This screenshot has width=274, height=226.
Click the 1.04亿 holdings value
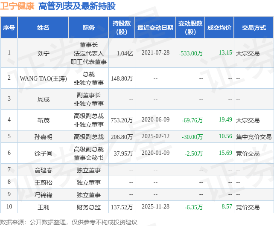[x=125, y=53]
